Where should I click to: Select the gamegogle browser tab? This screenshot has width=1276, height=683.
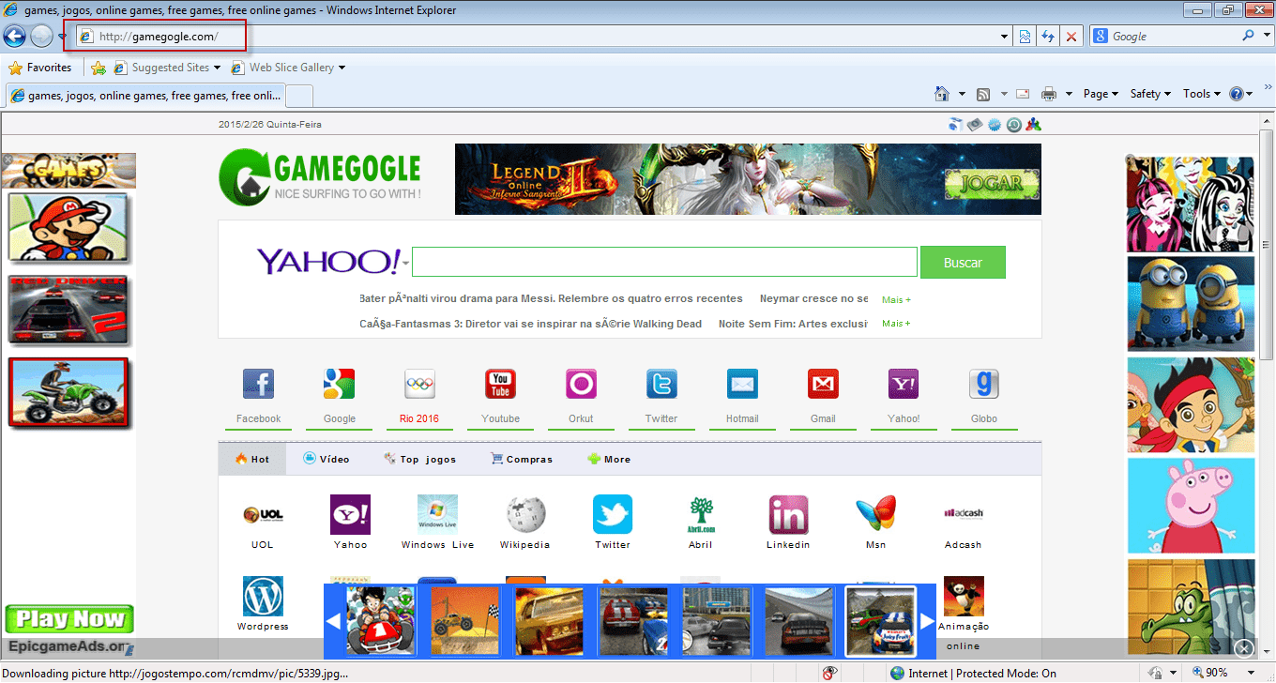(145, 96)
